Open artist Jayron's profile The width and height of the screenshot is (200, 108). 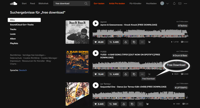click(103, 22)
